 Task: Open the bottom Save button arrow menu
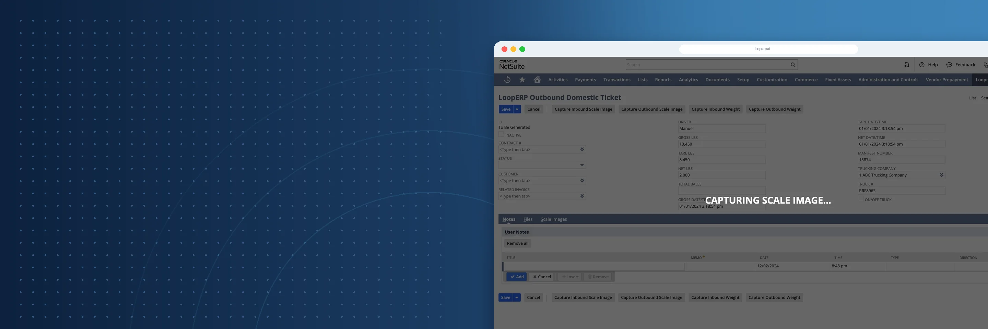(x=517, y=297)
